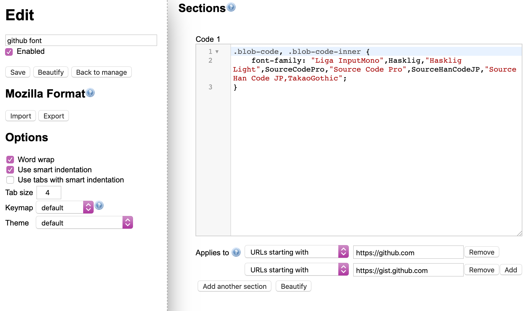Save the style

[x=18, y=72]
